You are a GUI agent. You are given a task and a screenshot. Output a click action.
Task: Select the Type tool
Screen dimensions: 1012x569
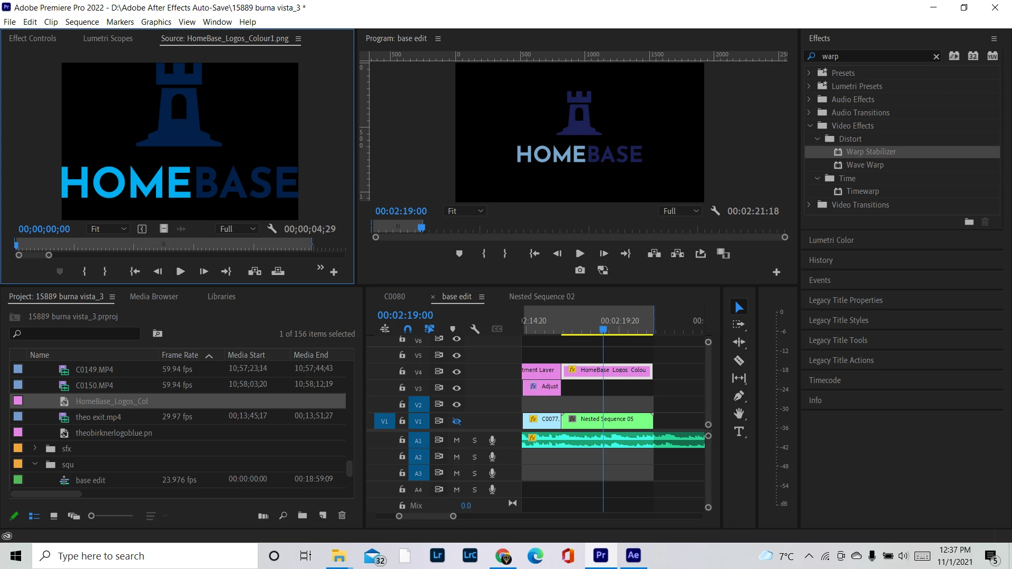[739, 432]
